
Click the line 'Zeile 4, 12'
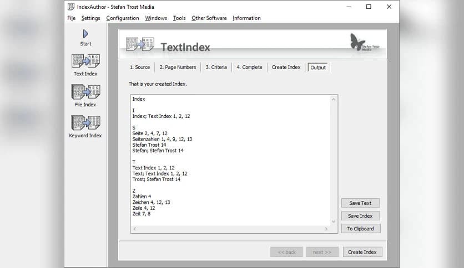coord(144,208)
